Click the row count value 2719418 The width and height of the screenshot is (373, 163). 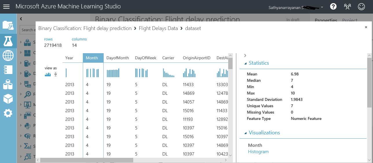53,45
